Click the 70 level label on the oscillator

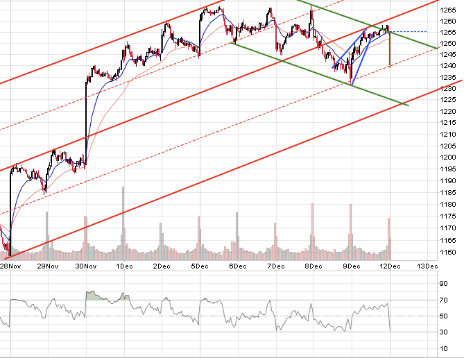pyautogui.click(x=442, y=300)
